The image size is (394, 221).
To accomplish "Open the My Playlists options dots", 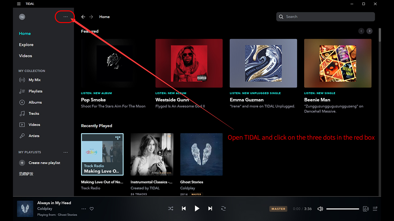I will pos(66,152).
